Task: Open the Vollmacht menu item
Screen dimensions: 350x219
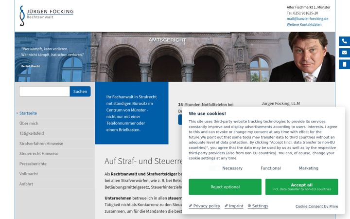Action: click(29, 174)
